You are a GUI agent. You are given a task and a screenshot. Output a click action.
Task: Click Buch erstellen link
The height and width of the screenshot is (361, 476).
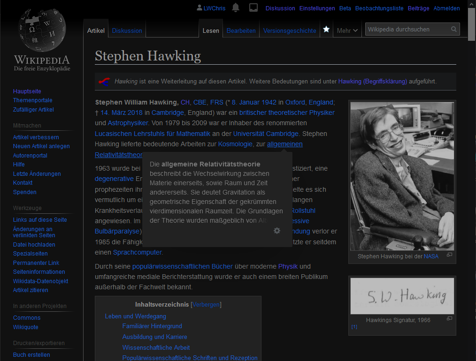(31, 355)
